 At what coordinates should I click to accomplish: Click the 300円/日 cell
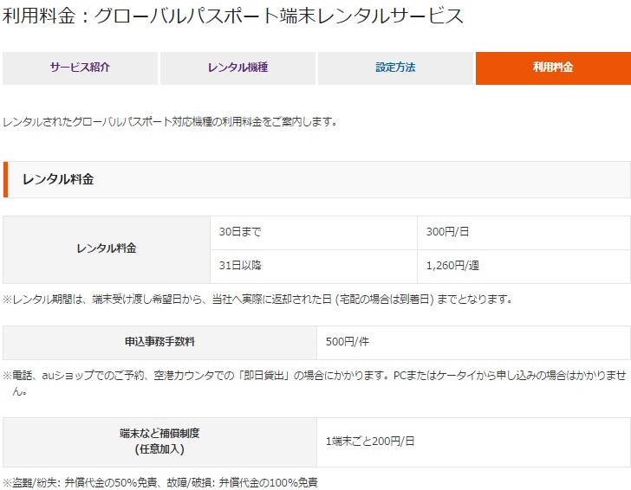coord(524,233)
